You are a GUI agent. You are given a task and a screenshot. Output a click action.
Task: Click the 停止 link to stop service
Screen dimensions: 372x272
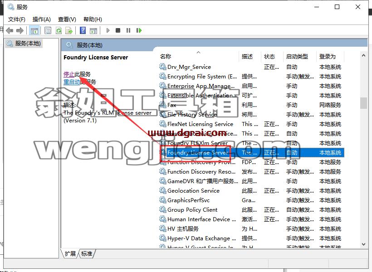pyautogui.click(x=69, y=74)
